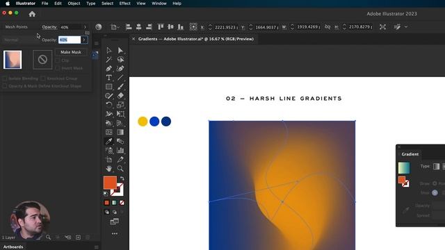Pick the Rotate tool
Viewport: 445px width, 250px height.
point(109,105)
